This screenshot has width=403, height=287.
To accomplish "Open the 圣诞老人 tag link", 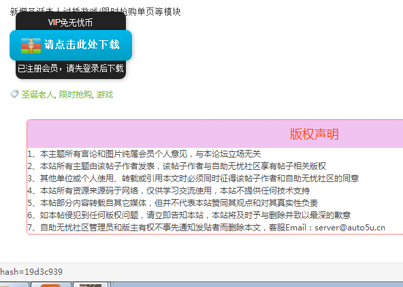I will pyautogui.click(x=38, y=95).
